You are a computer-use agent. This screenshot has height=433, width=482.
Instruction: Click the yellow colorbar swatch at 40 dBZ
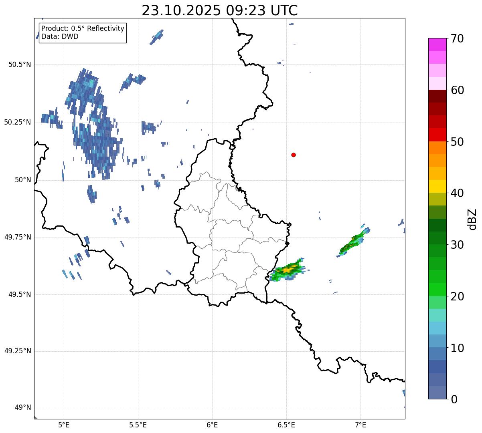point(437,186)
